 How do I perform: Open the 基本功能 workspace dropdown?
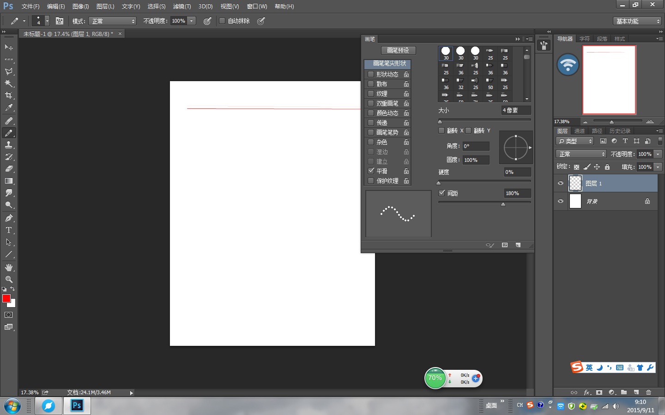(x=638, y=21)
